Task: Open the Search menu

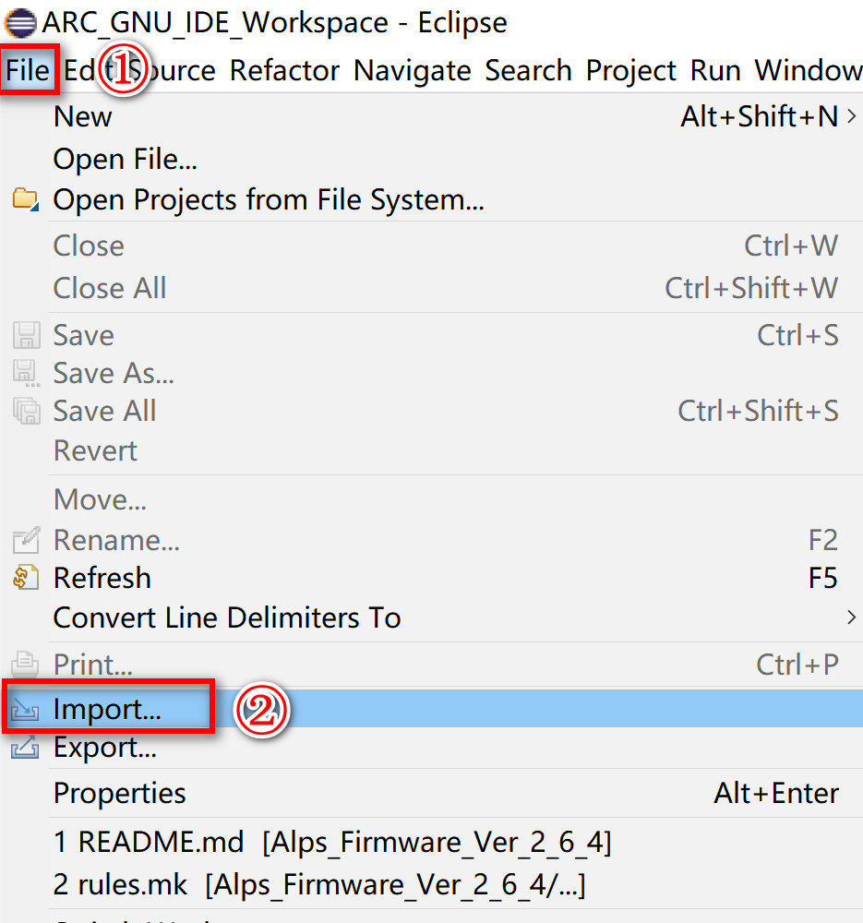Action: pyautogui.click(x=529, y=70)
